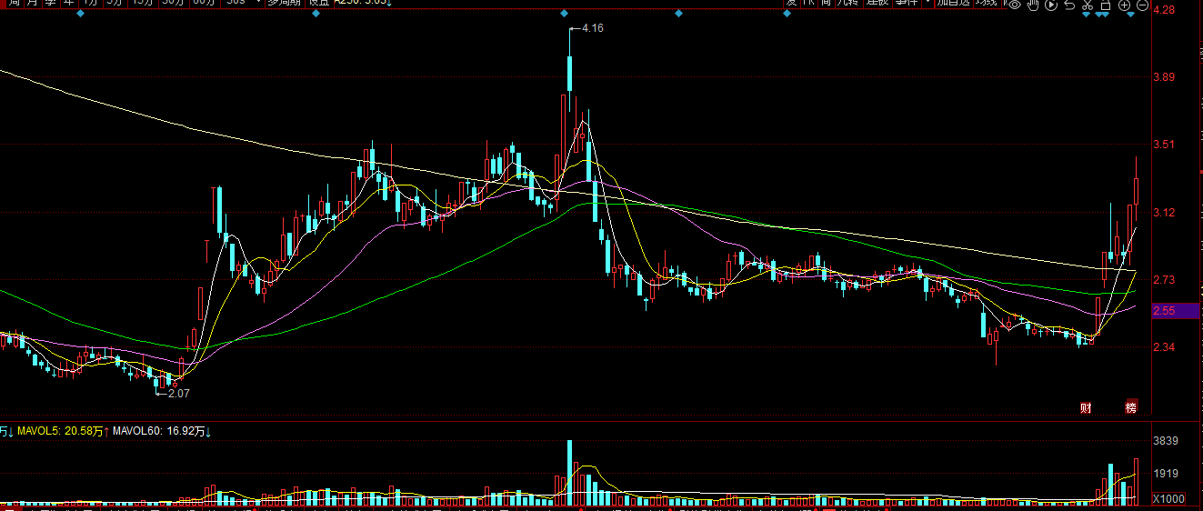The height and width of the screenshot is (511, 1203).
Task: Select the hand pan tool icon
Action: [1033, 5]
